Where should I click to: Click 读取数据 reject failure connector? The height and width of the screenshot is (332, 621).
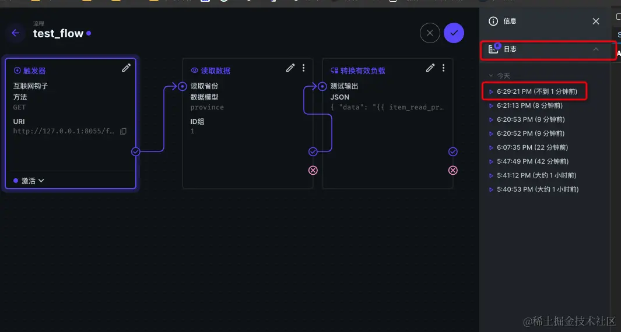(x=313, y=170)
